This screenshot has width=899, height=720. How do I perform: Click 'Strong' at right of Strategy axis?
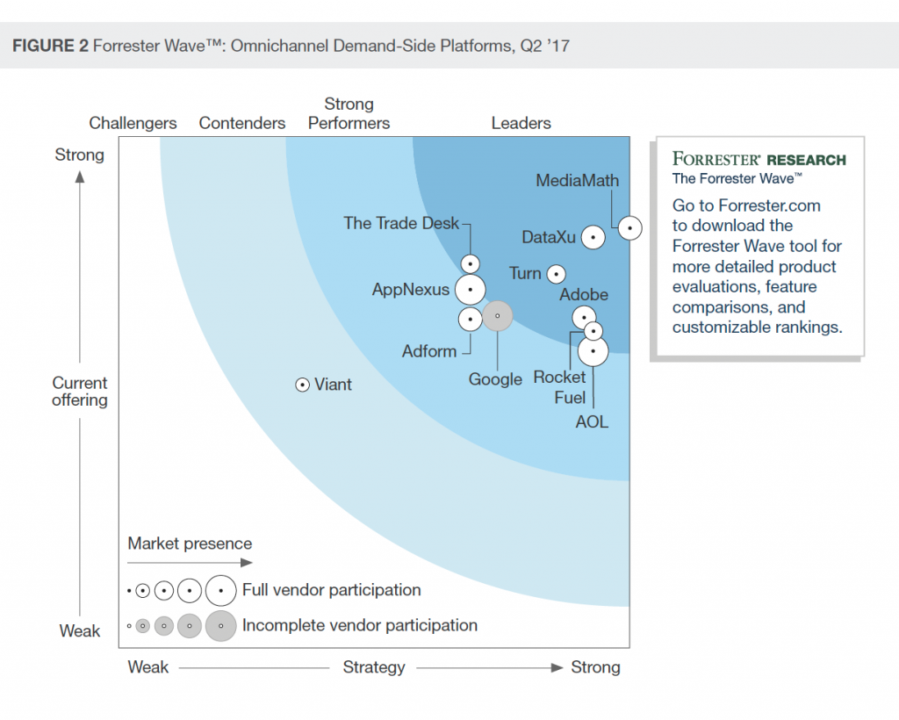tap(595, 667)
